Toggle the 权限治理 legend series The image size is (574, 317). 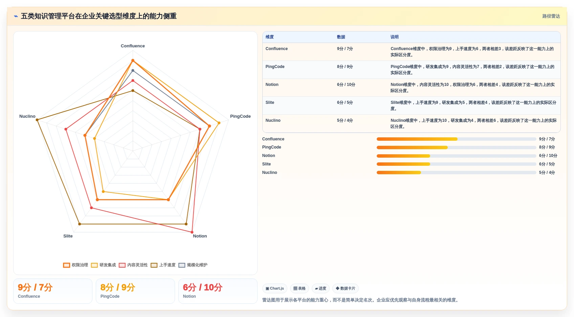(75, 265)
